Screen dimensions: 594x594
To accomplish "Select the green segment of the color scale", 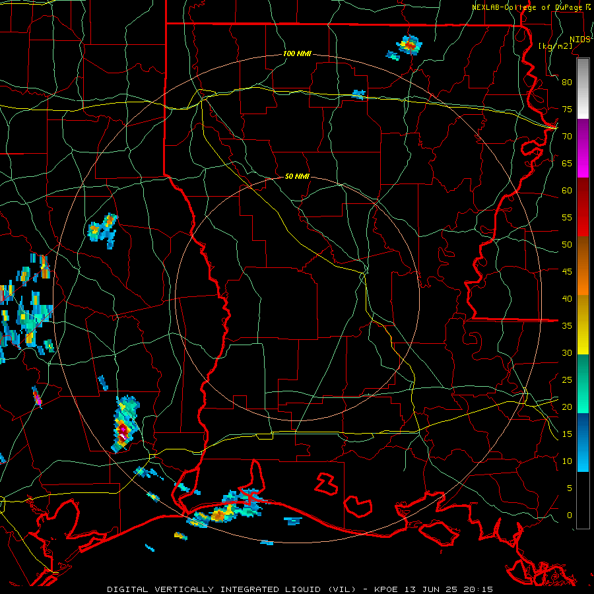I will point(583,383).
